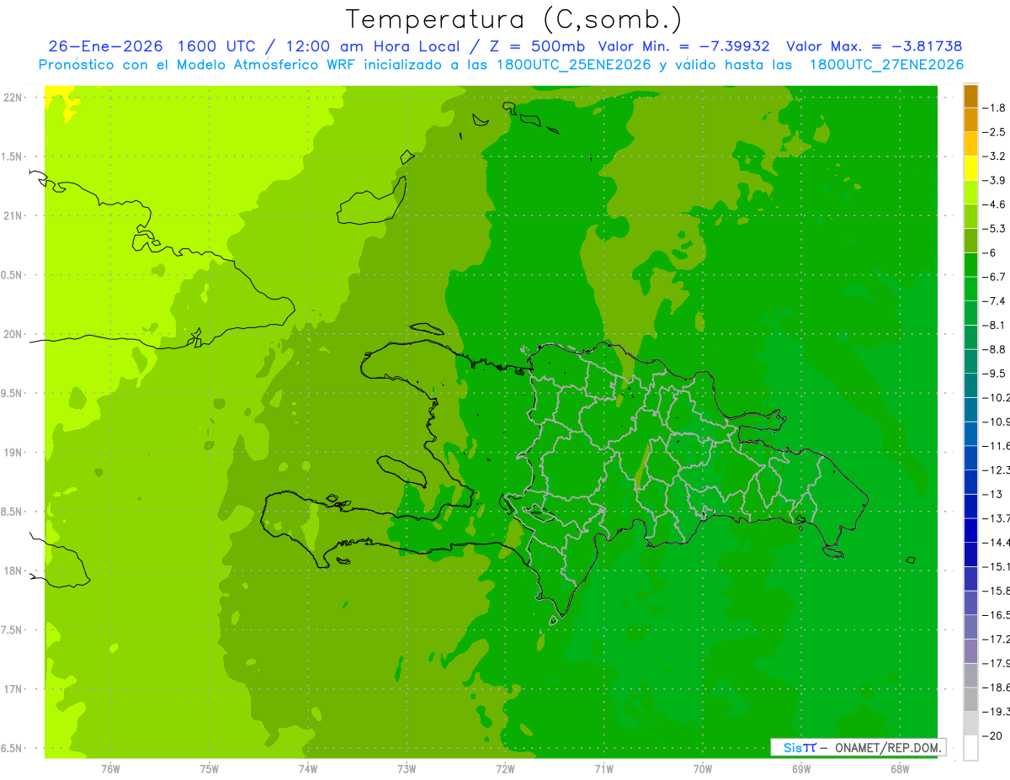Select the level text "Z = 500mb"
1010x780 pixels.
538,46
